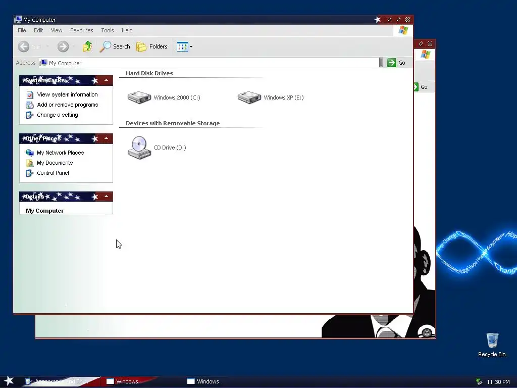The height and width of the screenshot is (388, 517).
Task: Open the Favorites menu
Action: point(81,30)
